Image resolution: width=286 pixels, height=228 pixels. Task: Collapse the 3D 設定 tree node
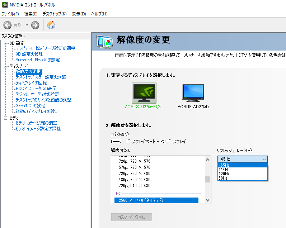(x=6, y=43)
